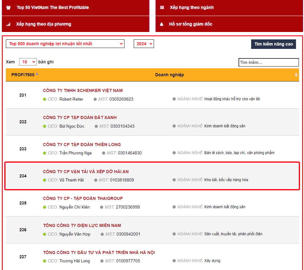
Task: Open Hồ sơ tổng giám đốc menu
Action: 229,24
